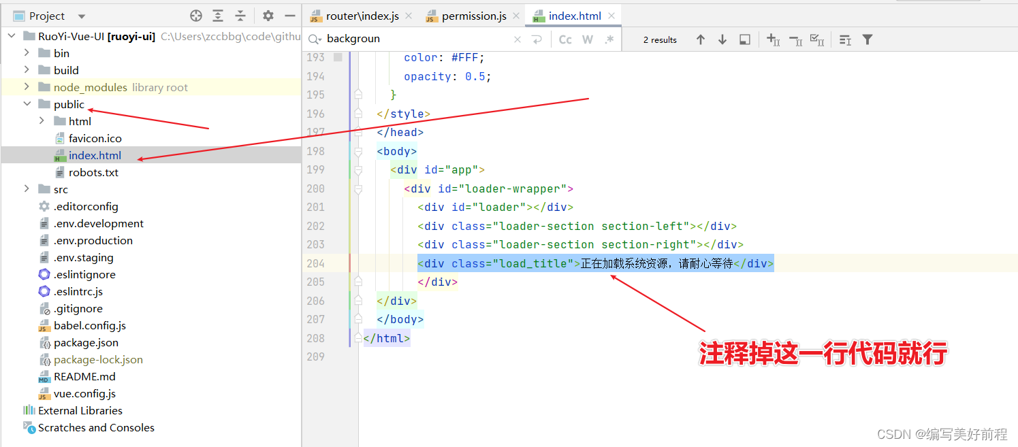
Task: Toggle search-in-selection icon
Action: coord(845,39)
